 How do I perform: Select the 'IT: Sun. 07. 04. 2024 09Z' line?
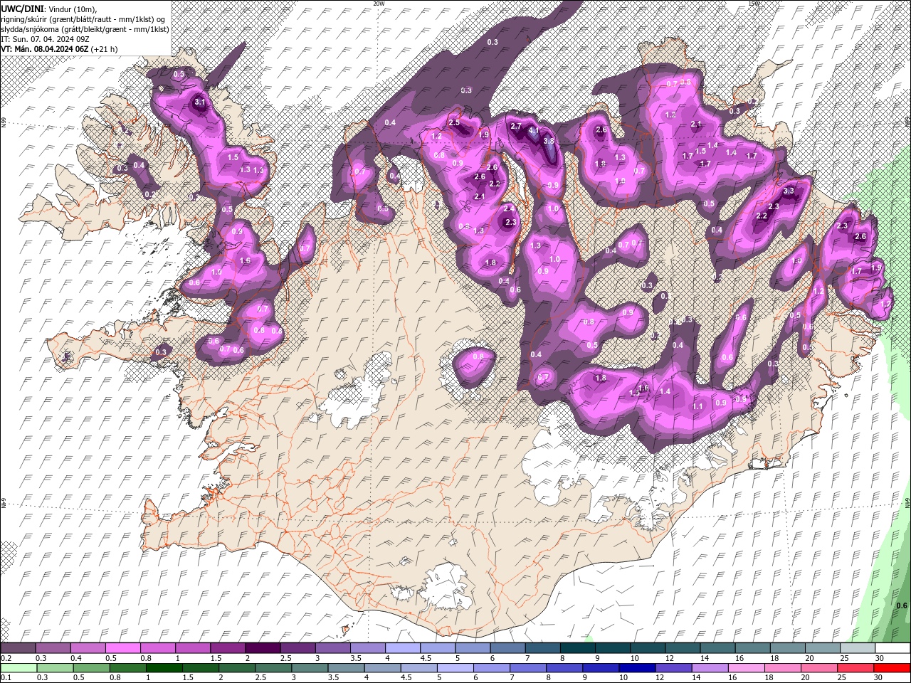click(x=45, y=39)
